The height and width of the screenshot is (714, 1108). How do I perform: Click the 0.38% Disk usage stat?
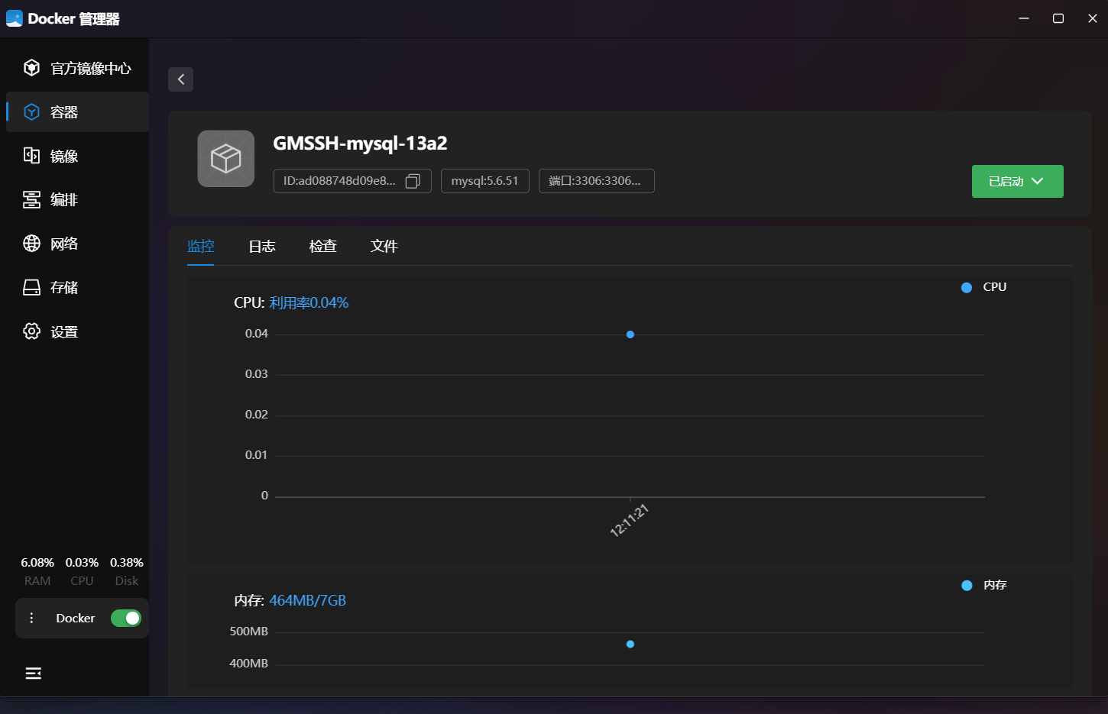click(127, 563)
